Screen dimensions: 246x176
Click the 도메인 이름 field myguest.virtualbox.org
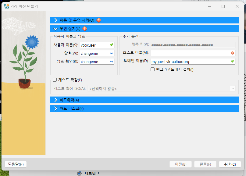193,62
